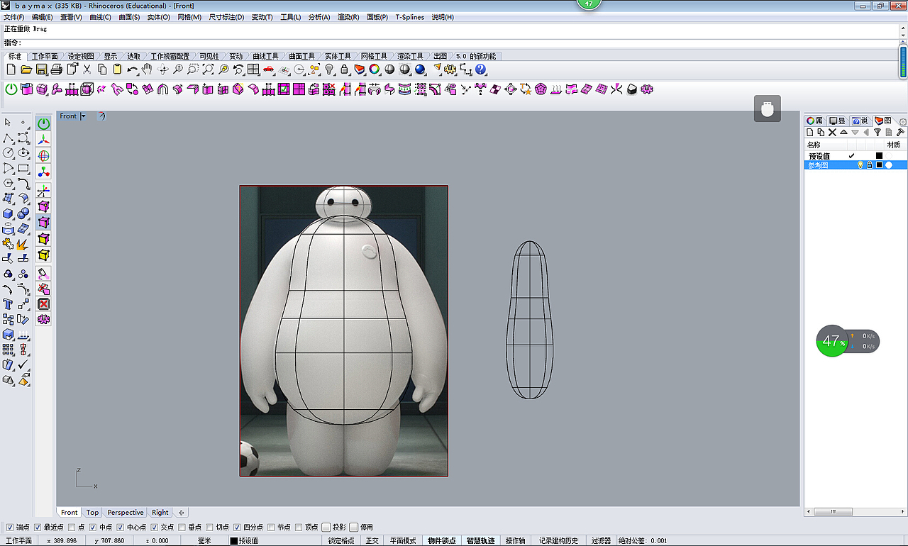Image resolution: width=908 pixels, height=546 pixels.
Task: Toggle the lock icon on the 参考图 layer
Action: [x=870, y=165]
